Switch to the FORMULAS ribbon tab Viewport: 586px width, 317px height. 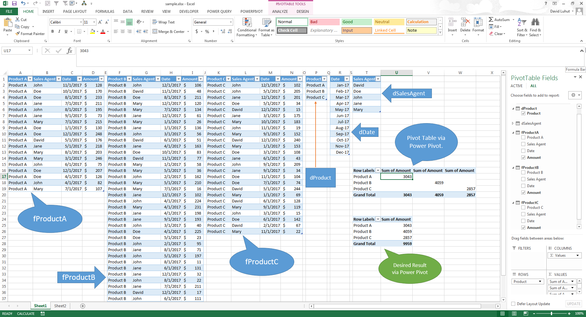click(x=105, y=12)
